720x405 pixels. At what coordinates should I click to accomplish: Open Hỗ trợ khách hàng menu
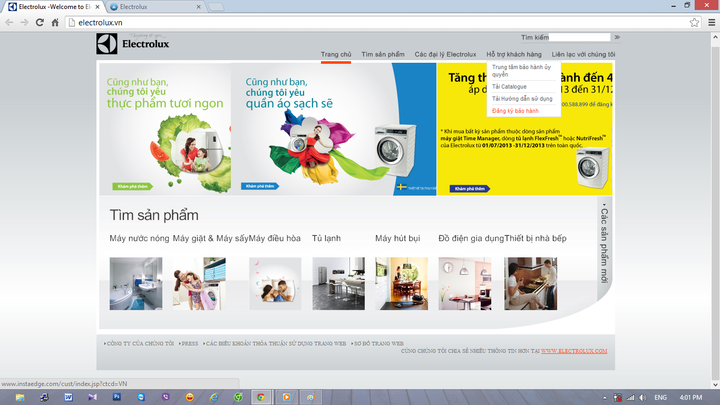click(514, 54)
